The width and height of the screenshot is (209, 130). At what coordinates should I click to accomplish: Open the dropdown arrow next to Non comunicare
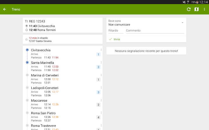183,23
